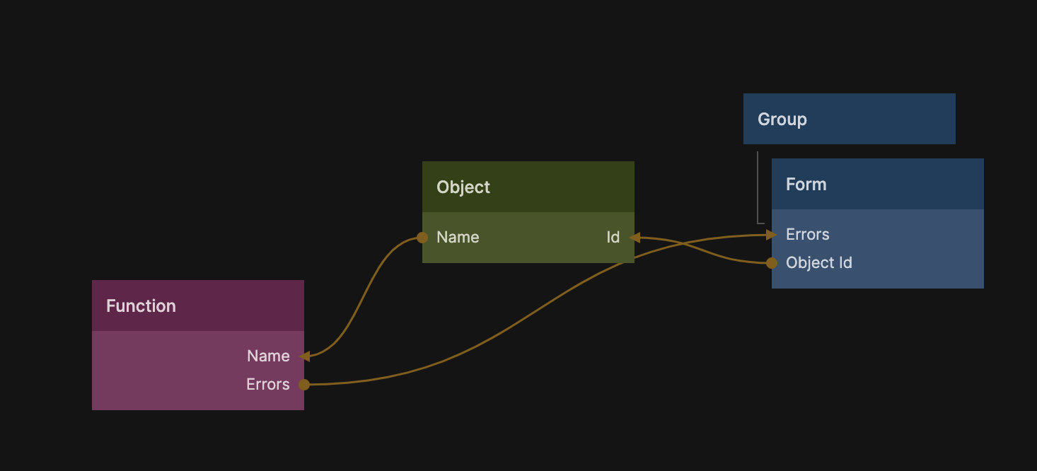Select the Group node
Image resolution: width=1037 pixels, height=471 pixels.
click(x=849, y=119)
